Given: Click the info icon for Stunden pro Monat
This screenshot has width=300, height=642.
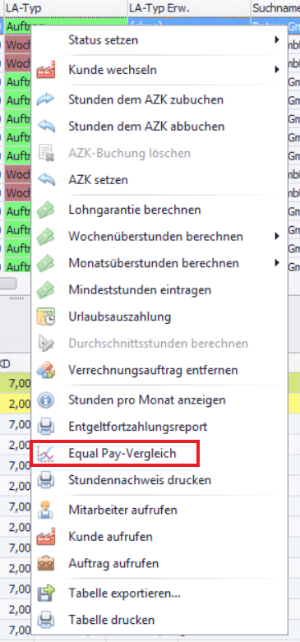Looking at the screenshot, I should click(46, 400).
